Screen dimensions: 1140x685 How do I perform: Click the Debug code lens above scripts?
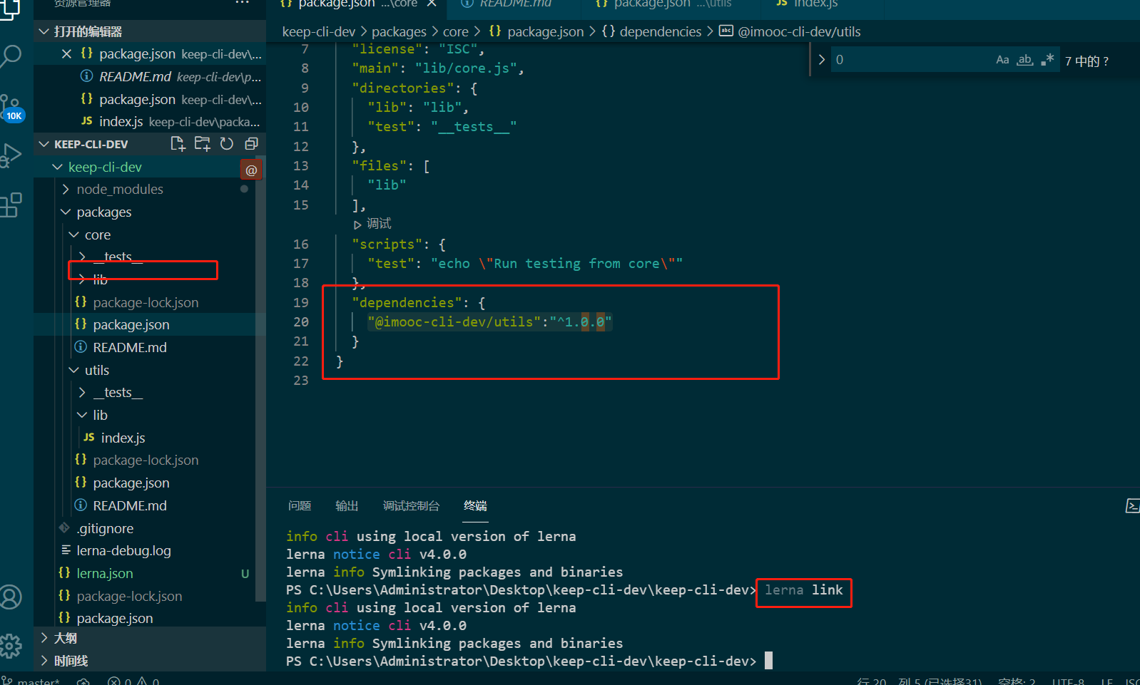pos(373,224)
